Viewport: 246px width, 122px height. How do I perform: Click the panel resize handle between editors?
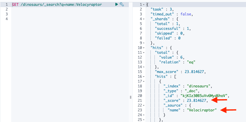[131, 97]
